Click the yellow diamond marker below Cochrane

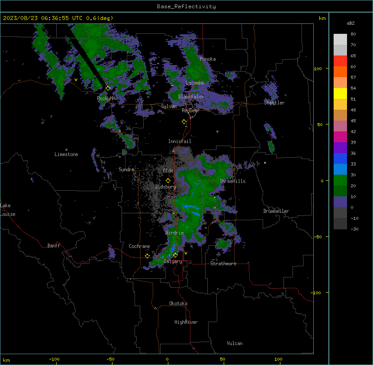point(147,256)
